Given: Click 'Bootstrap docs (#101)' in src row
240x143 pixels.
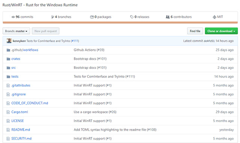Looking at the screenshot, I should 90,68.
